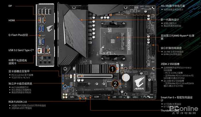Click the 24 PIN 主板供电插座 bullet
201x117 pixels.
[173, 52]
